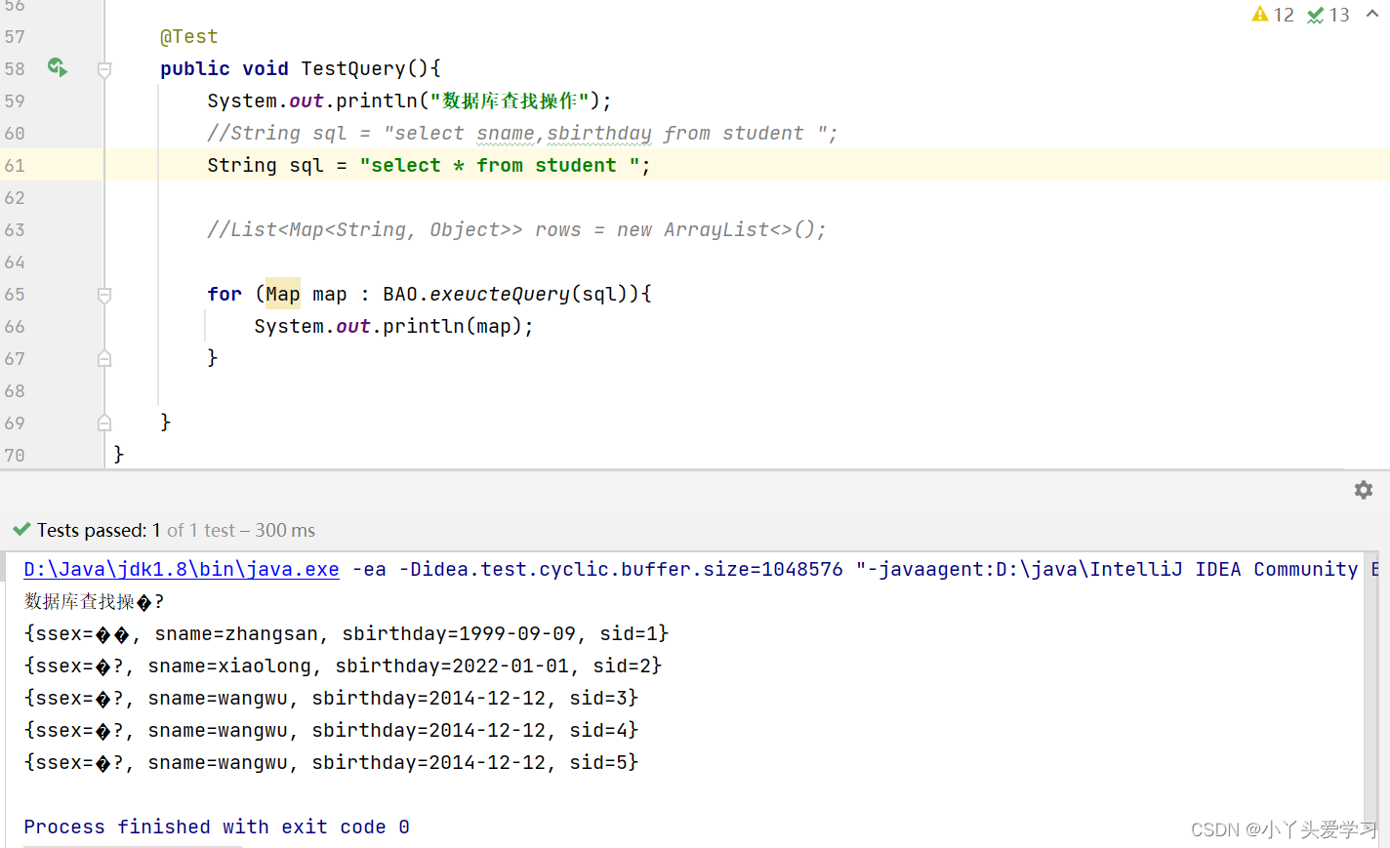This screenshot has width=1390, height=848.
Task: Click 'Tests passed: 1 of 1 test' status
Action: click(x=176, y=530)
